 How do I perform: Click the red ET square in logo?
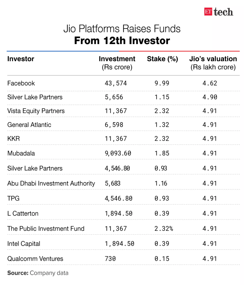(208, 11)
